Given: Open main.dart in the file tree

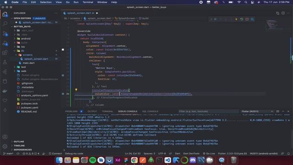Looking at the screenshot, I should click(28, 63).
